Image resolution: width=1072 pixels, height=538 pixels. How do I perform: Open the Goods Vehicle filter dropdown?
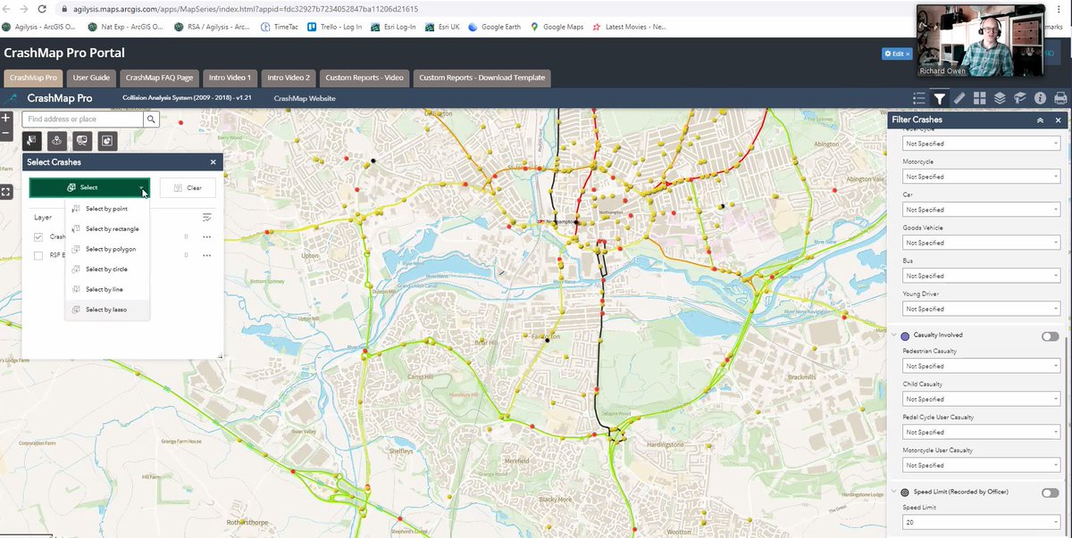(x=981, y=243)
